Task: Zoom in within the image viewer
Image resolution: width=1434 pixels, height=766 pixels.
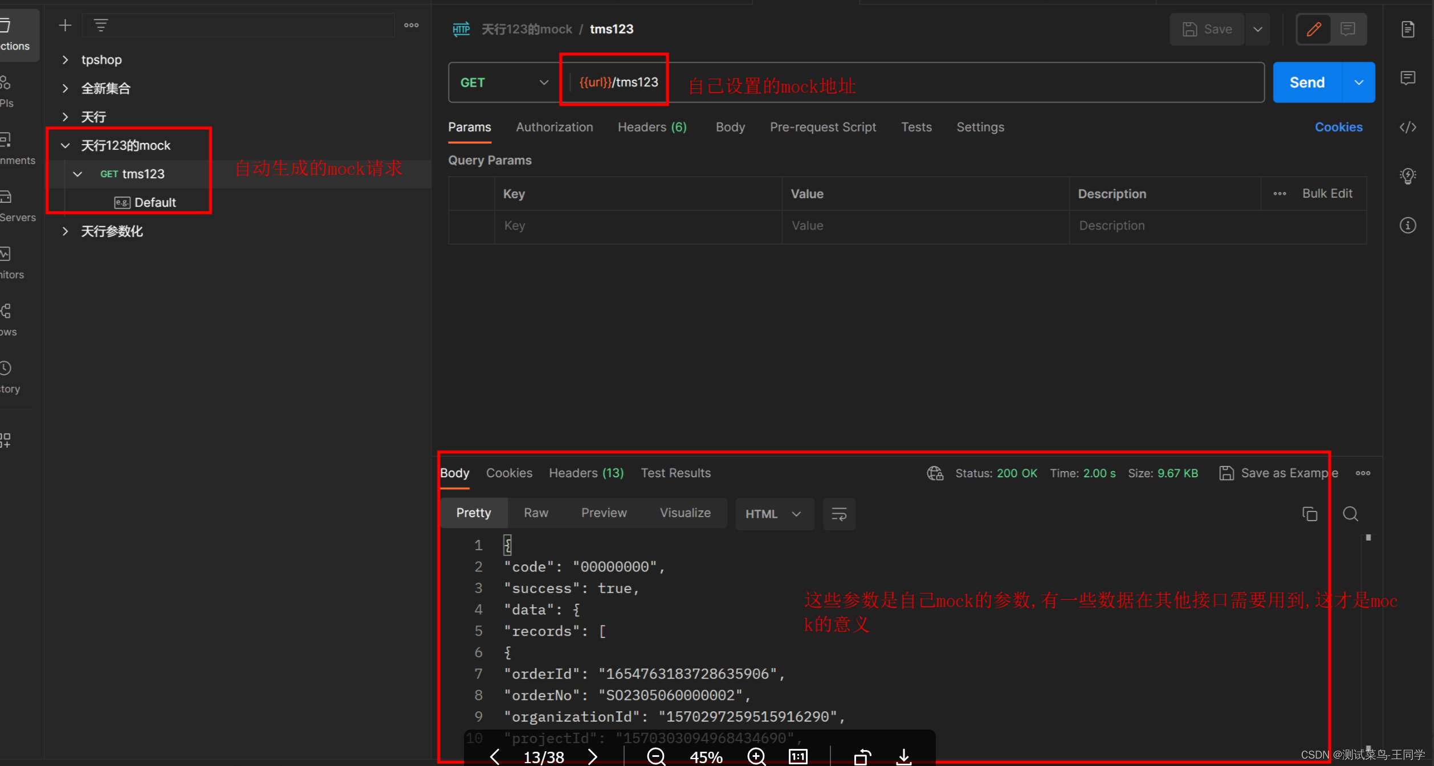Action: [x=756, y=757]
